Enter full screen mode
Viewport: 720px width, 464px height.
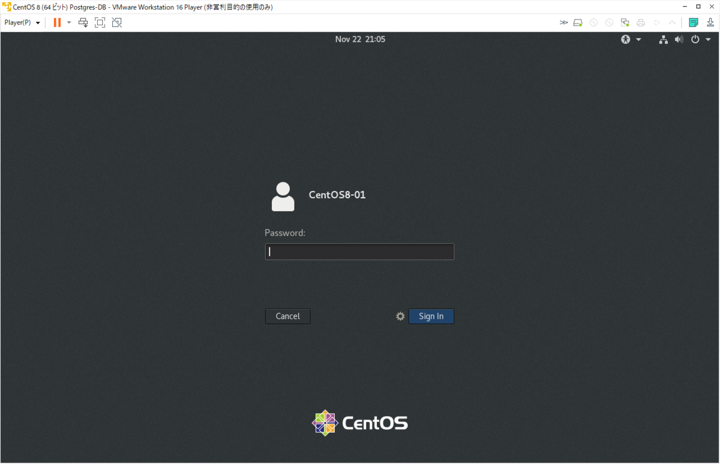click(100, 22)
